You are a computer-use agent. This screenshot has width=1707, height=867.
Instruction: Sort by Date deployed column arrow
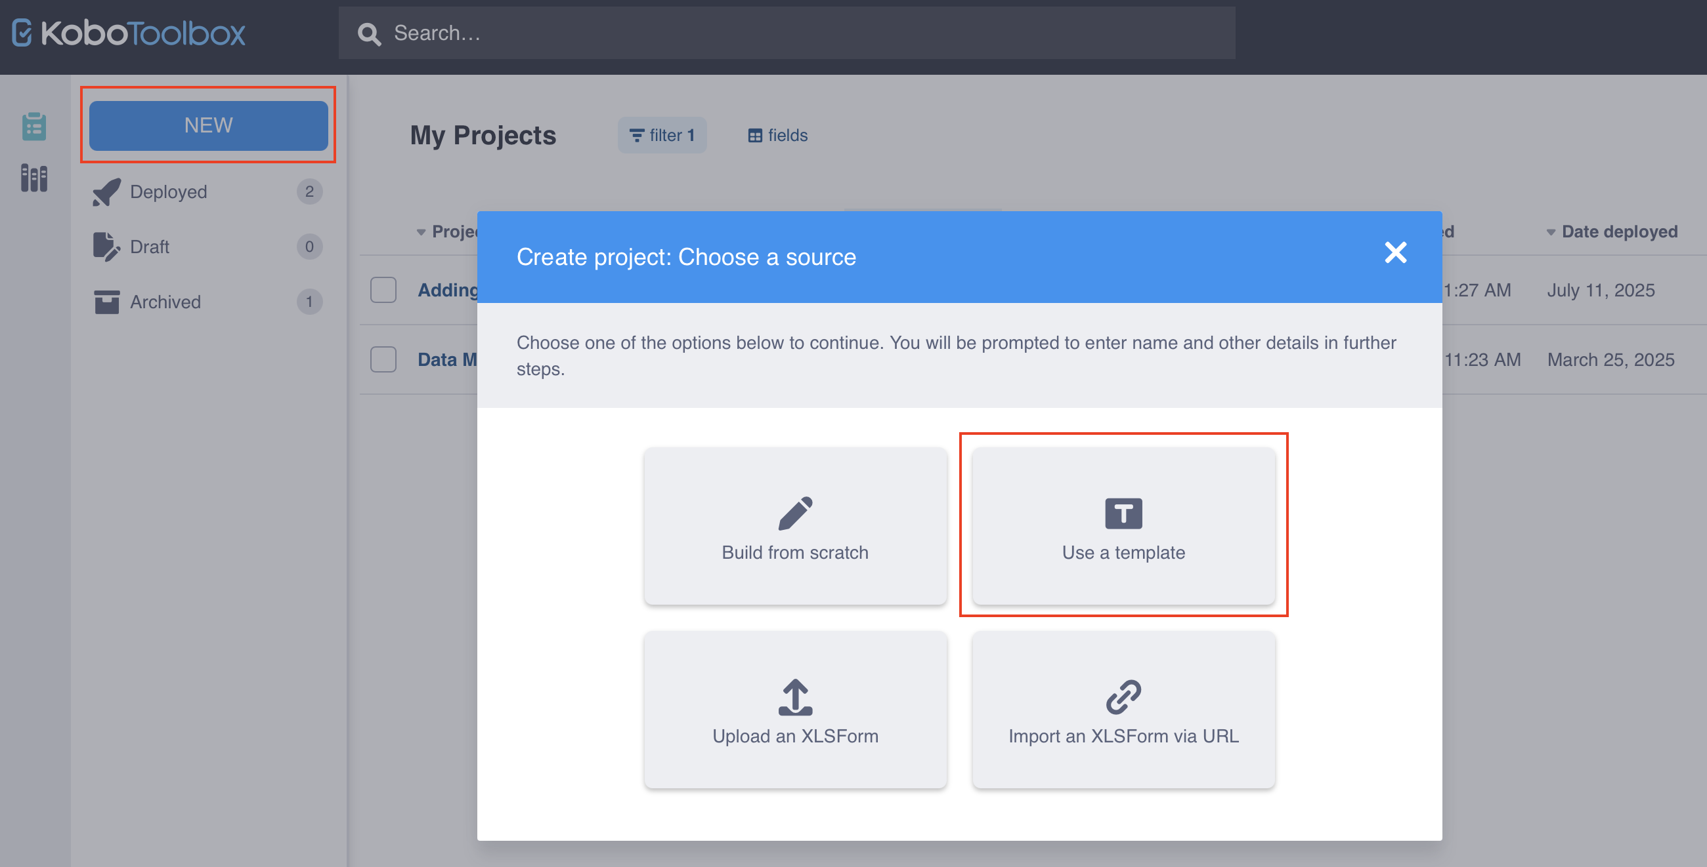[x=1551, y=232]
